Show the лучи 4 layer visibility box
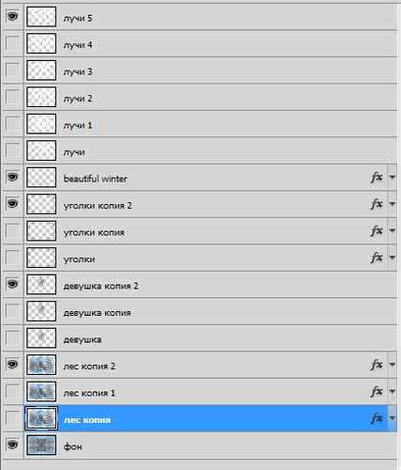This screenshot has width=401, height=470. tap(12, 43)
